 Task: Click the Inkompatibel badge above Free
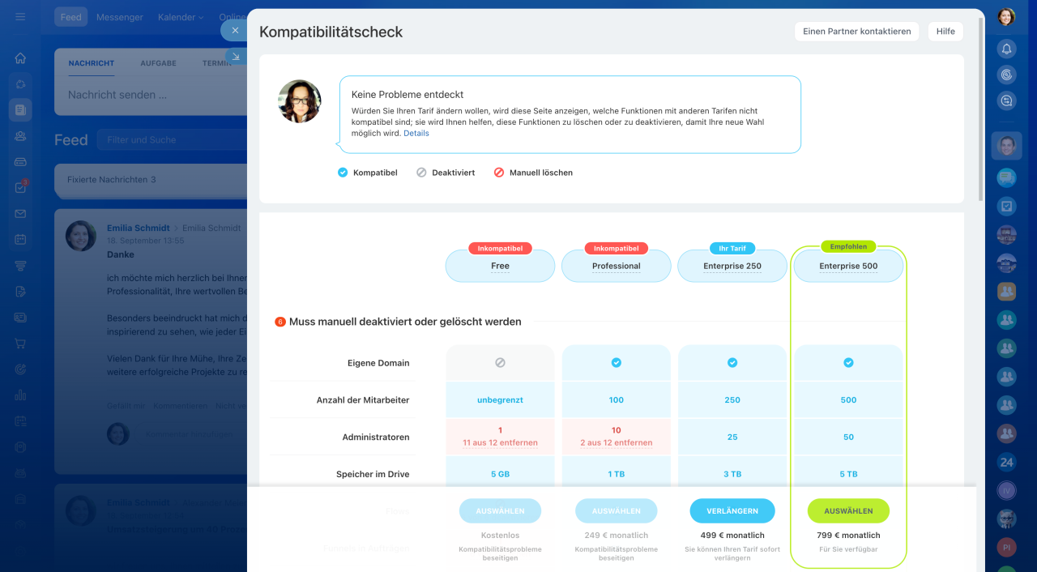[500, 249]
